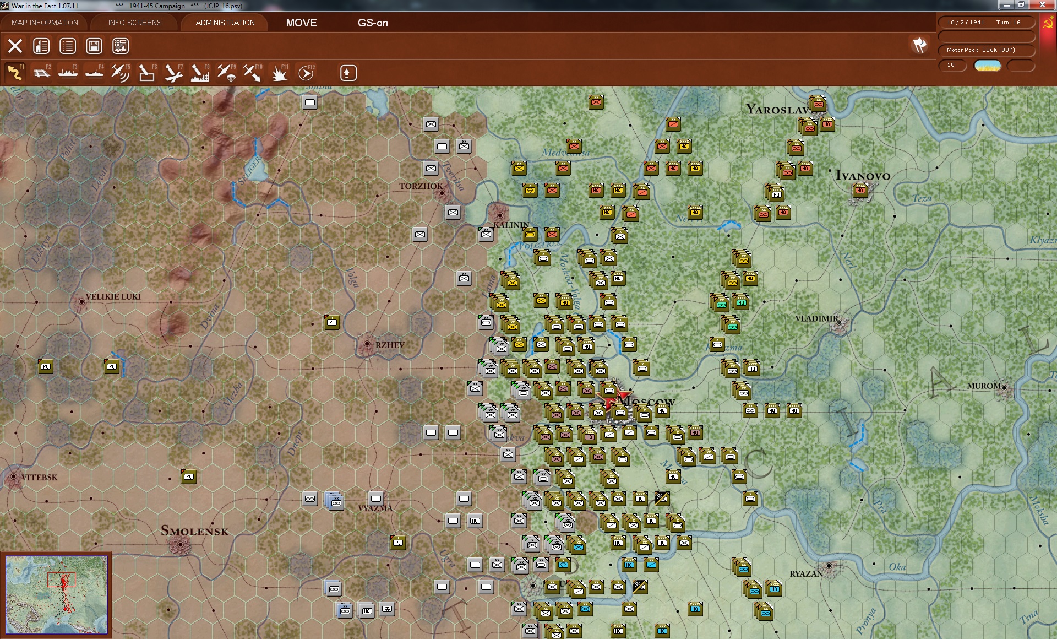Click the MOVE mode label
Image resolution: width=1057 pixels, height=639 pixels.
pos(301,23)
